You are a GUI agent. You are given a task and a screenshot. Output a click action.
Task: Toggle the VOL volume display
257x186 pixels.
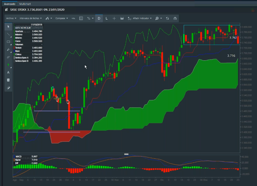[73, 18]
